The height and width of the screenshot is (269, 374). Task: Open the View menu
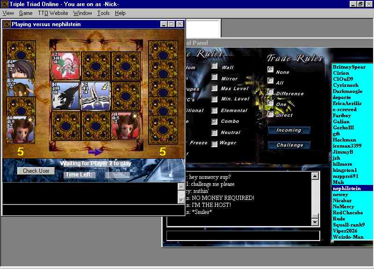[8, 13]
